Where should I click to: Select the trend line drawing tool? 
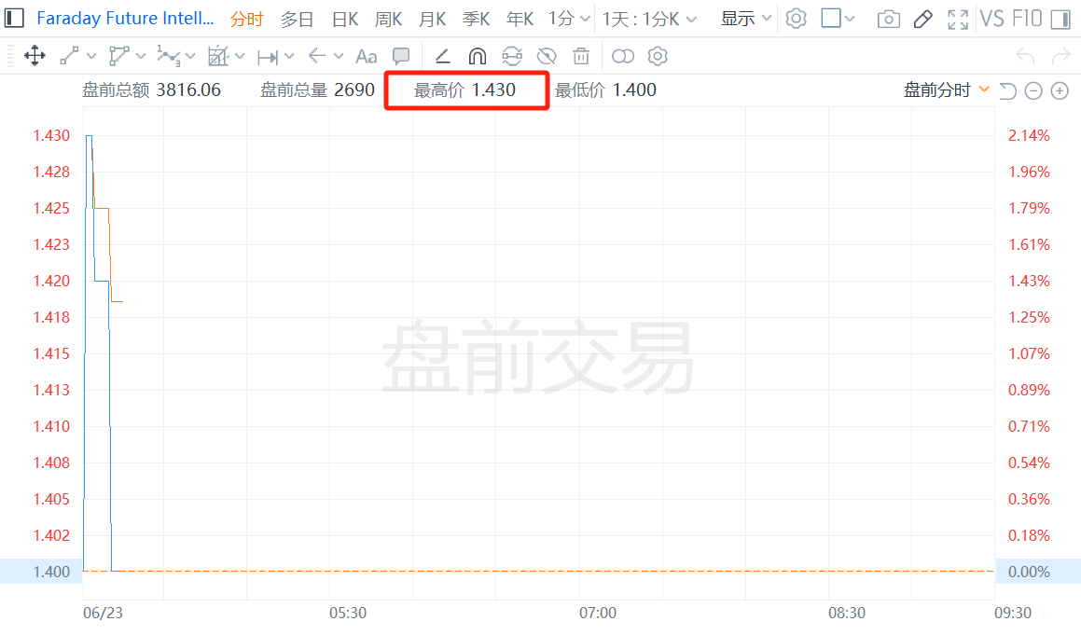[69, 56]
